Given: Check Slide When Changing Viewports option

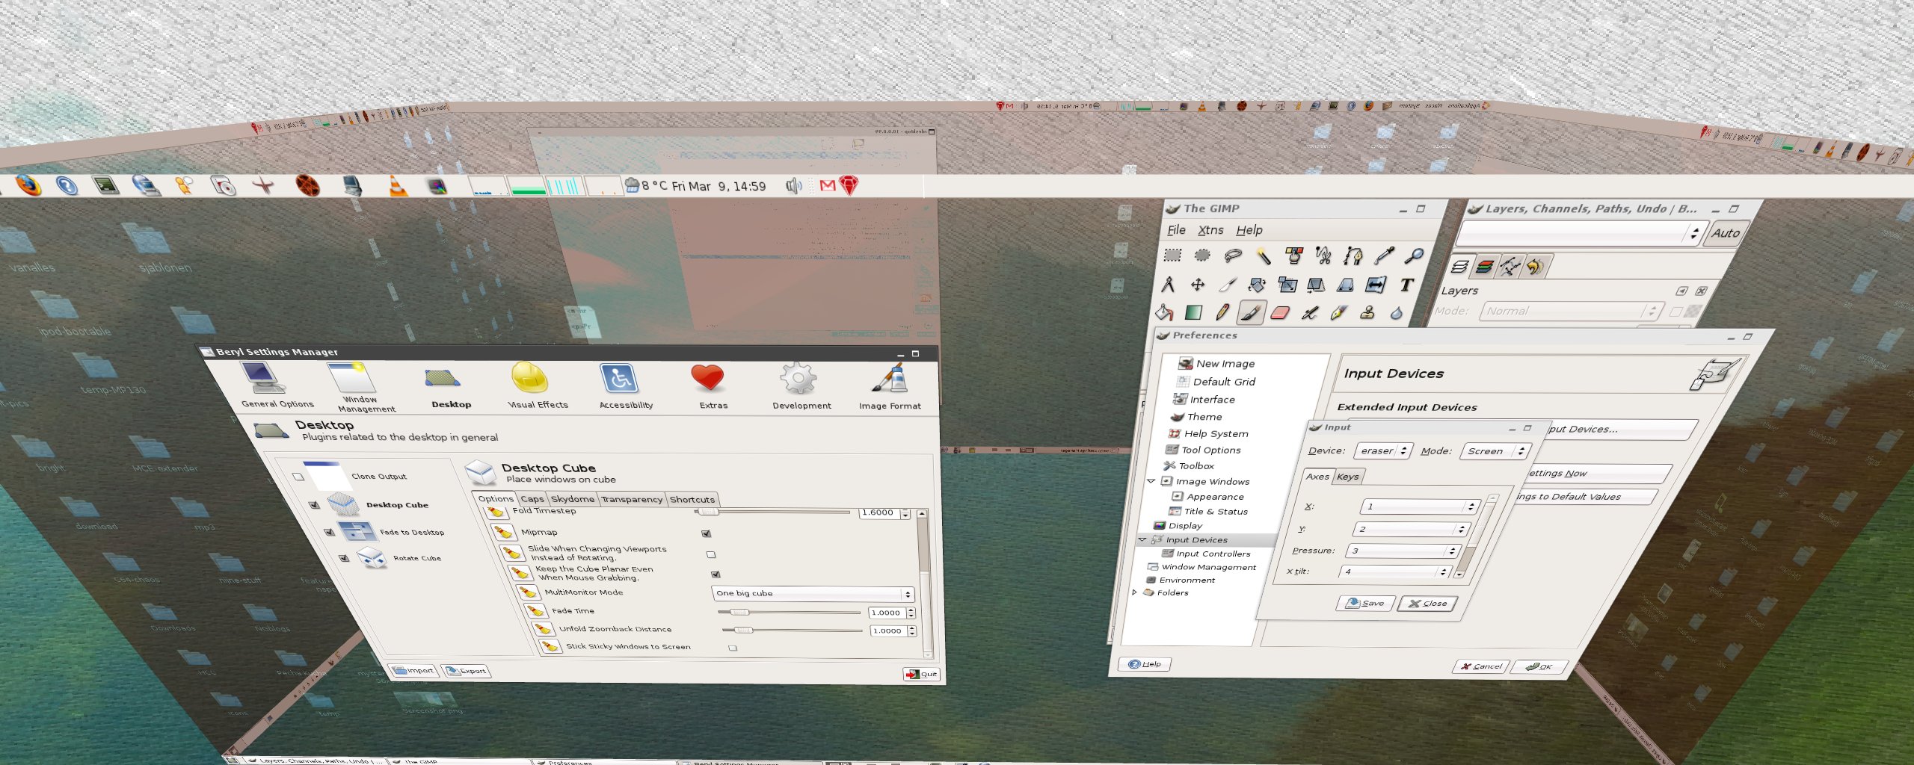Looking at the screenshot, I should 711,554.
